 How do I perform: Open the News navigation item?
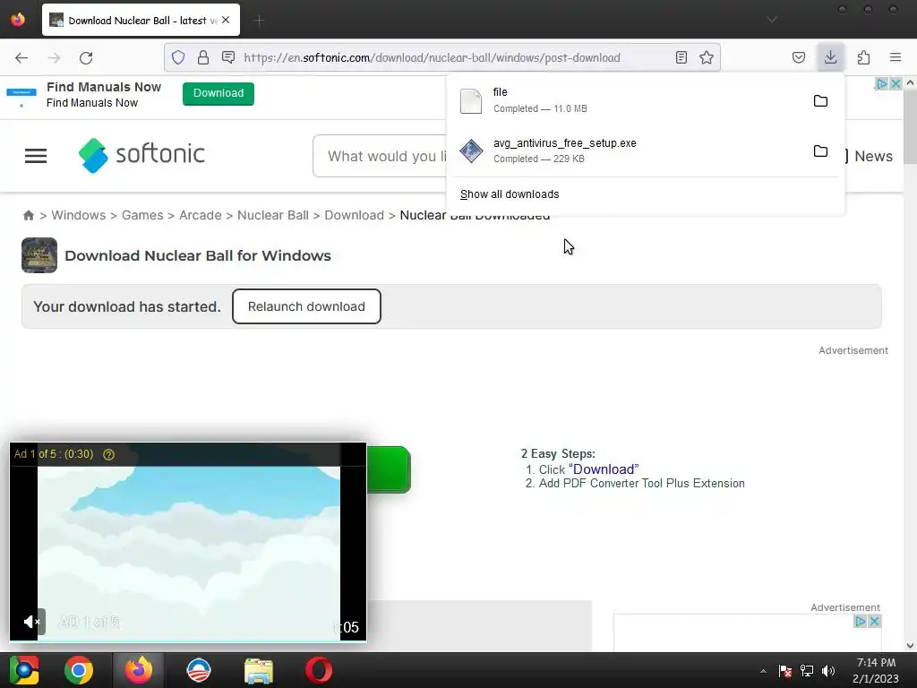click(873, 156)
